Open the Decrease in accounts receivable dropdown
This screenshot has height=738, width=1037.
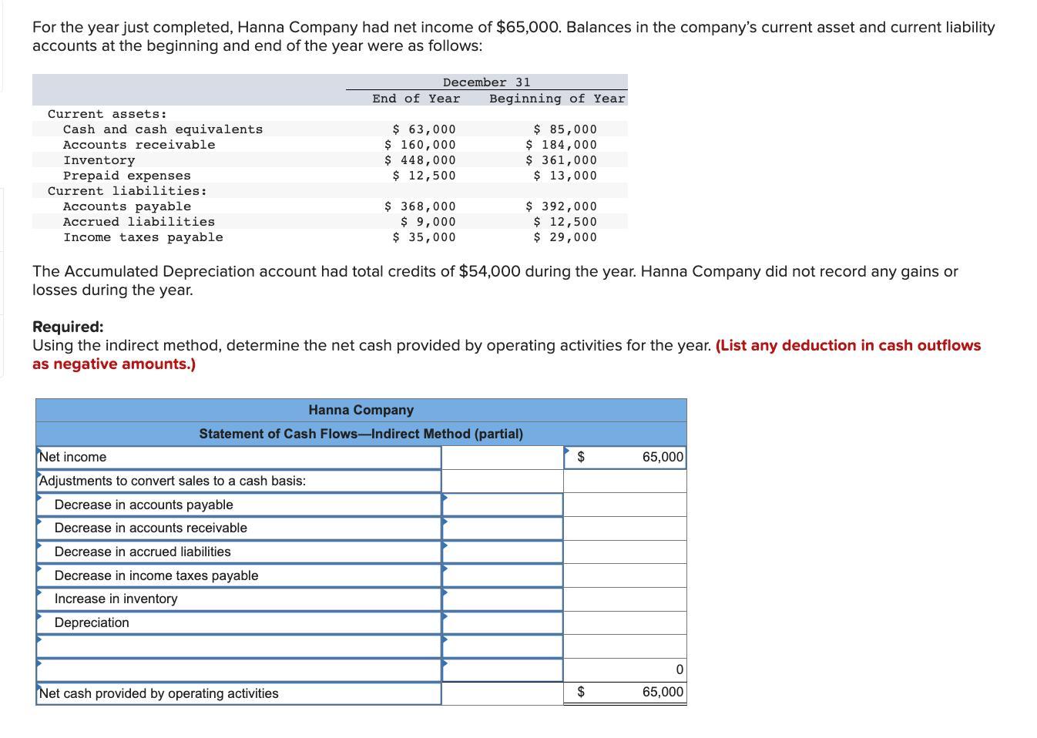pyautogui.click(x=239, y=528)
